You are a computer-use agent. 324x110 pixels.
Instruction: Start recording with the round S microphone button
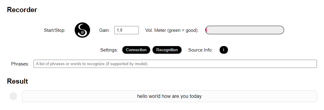82,30
